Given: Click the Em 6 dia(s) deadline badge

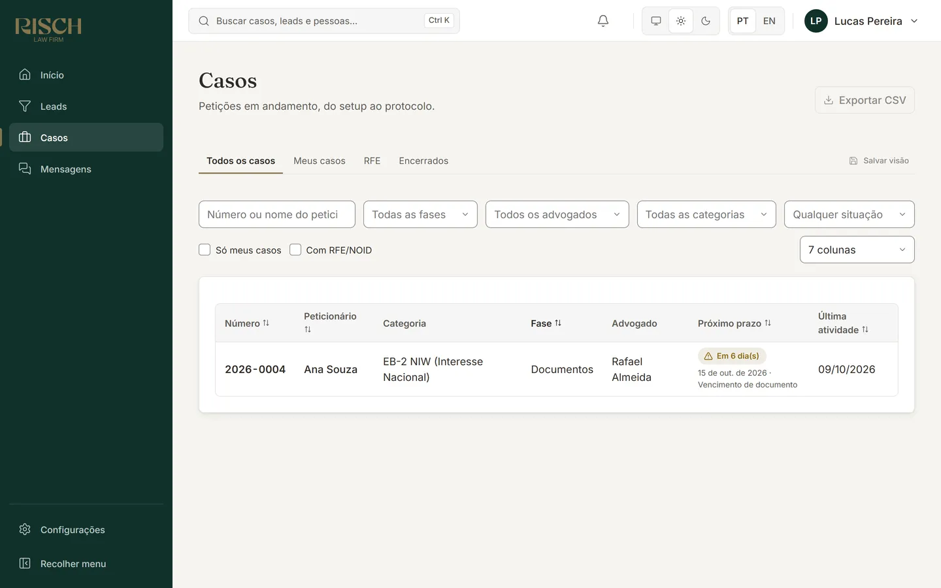Looking at the screenshot, I should tap(732, 356).
